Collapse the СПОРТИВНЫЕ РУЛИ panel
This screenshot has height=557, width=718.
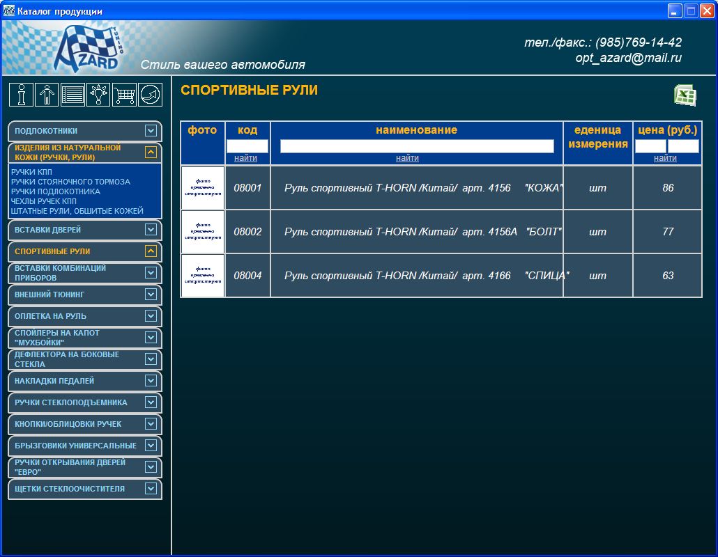point(150,251)
